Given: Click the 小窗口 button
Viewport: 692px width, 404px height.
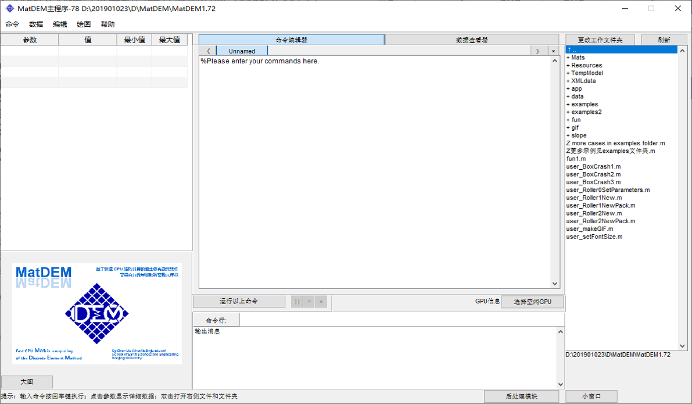Looking at the screenshot, I should 591,396.
